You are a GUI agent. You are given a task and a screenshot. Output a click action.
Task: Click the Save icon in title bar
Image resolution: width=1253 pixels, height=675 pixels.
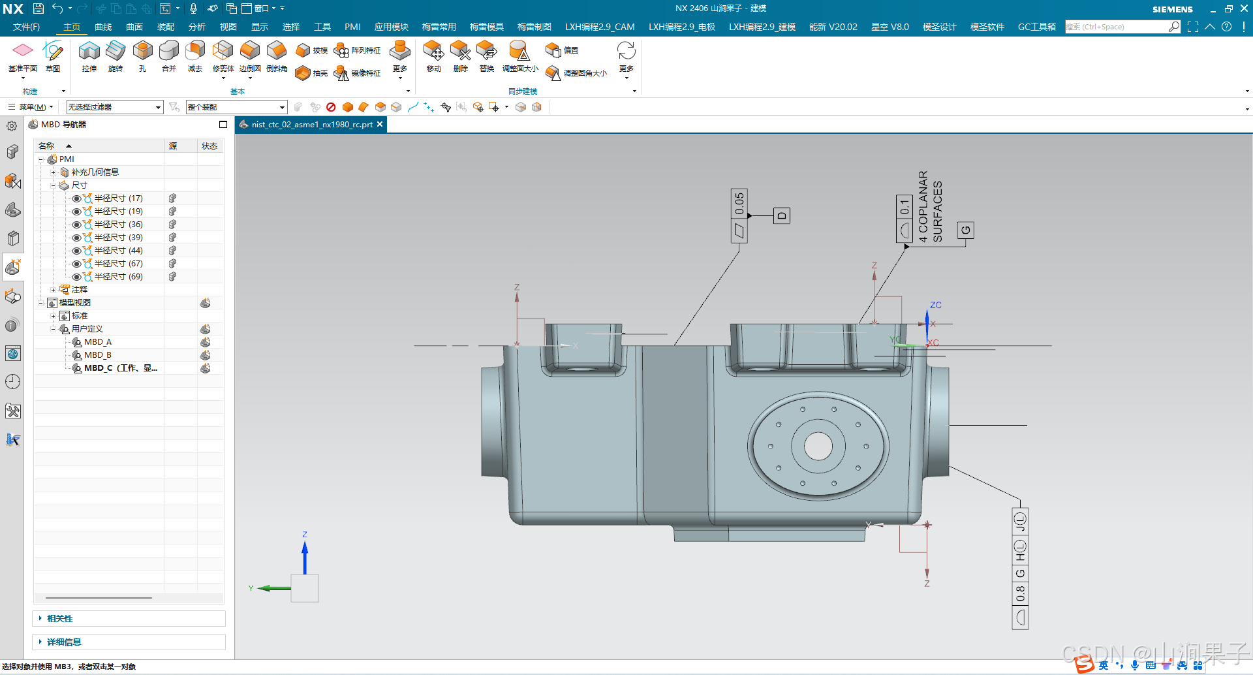click(x=39, y=8)
